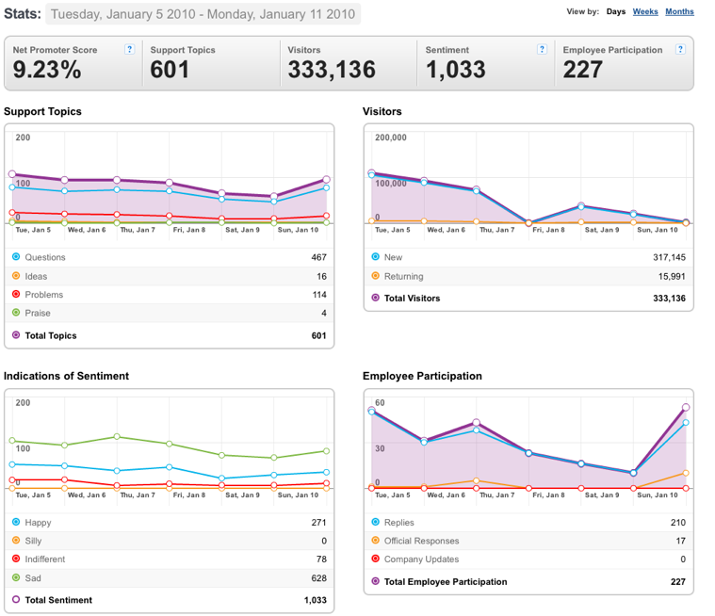Click the orange Returning visitors legend marker
The height and width of the screenshot is (616, 715).
click(x=375, y=276)
